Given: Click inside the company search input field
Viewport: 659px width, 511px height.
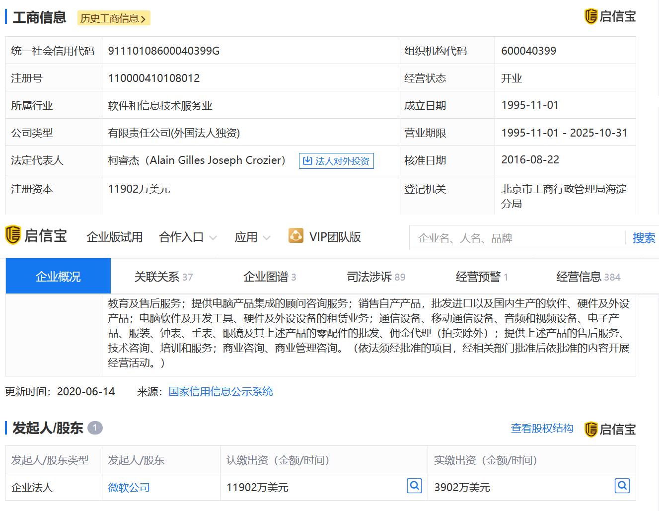Looking at the screenshot, I should click(497, 238).
